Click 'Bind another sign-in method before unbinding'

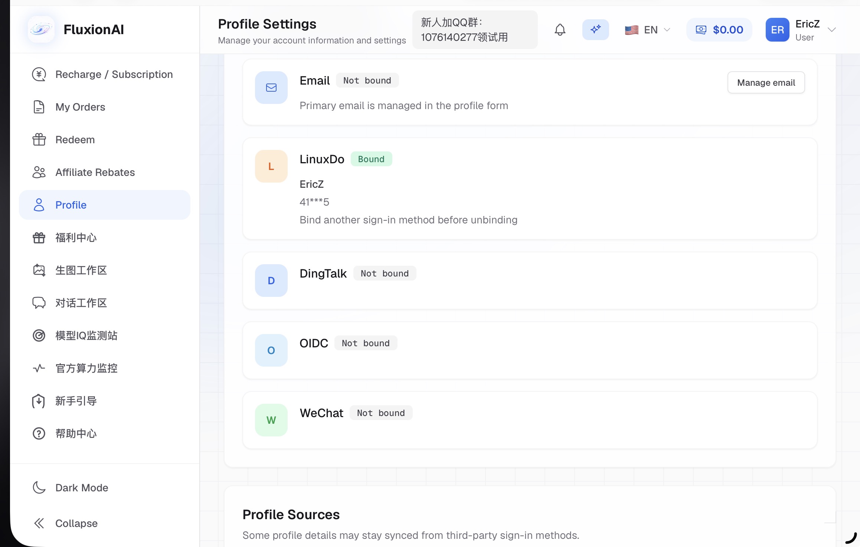point(408,220)
